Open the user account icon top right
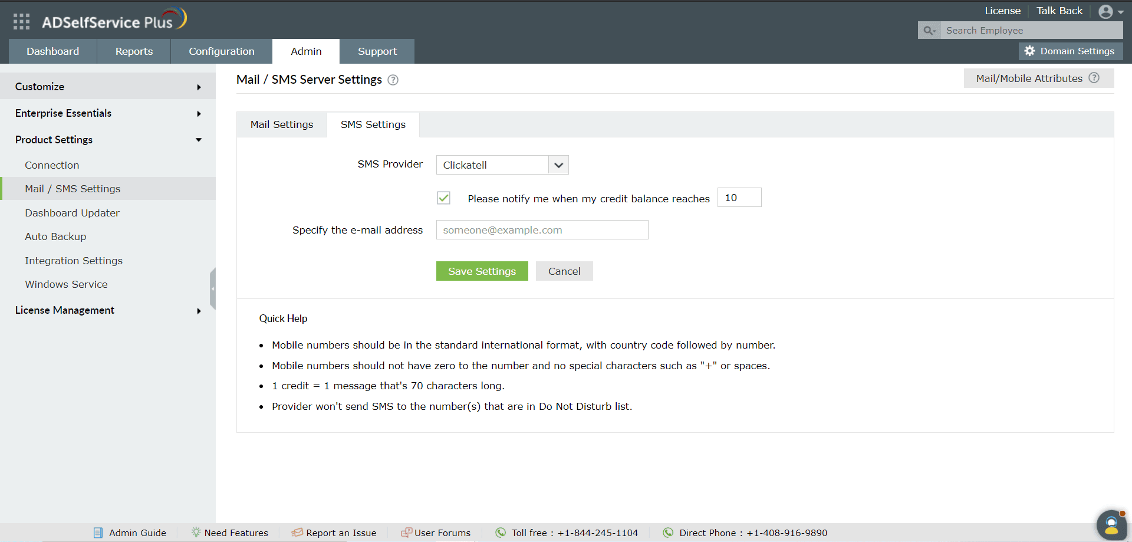Screen dimensions: 1132x542 [x=1107, y=11]
